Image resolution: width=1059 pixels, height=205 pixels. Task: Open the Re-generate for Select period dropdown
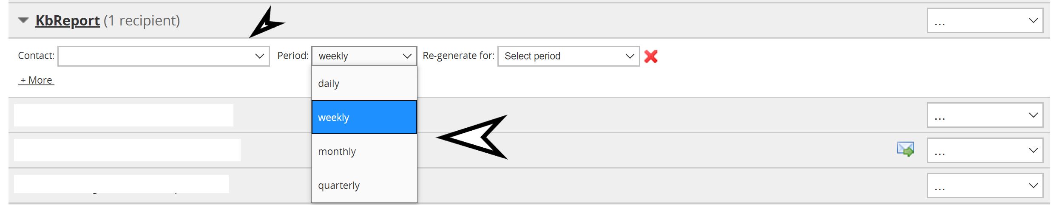tap(568, 56)
